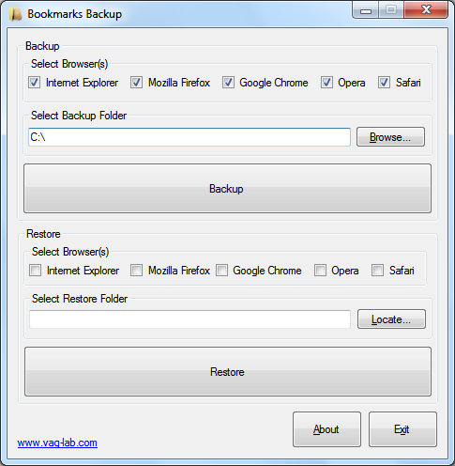This screenshot has width=455, height=466.
Task: Check Internet Explorer in Restore section
Action: coord(35,271)
